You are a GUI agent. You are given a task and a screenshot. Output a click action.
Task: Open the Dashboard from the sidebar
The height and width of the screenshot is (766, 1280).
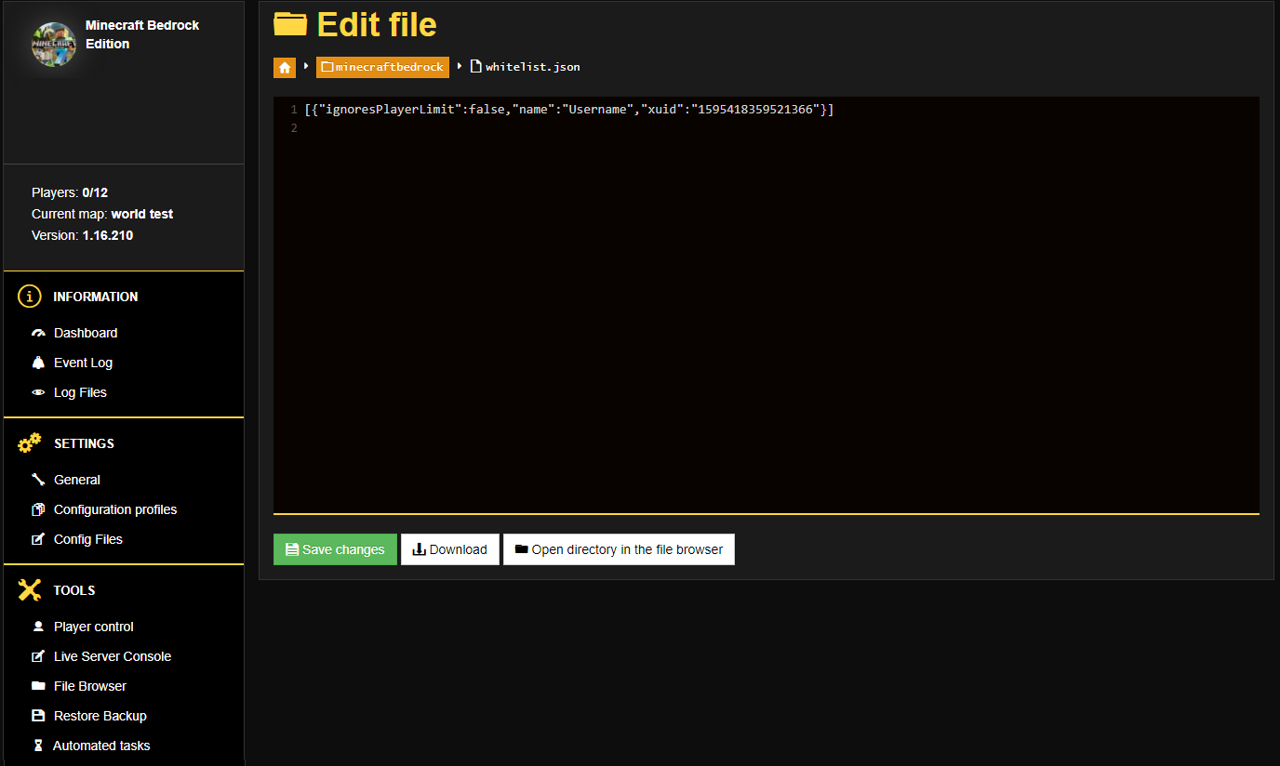point(85,332)
